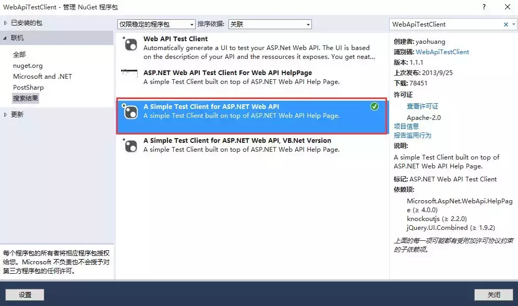The width and height of the screenshot is (518, 306).
Task: Select the Web API Test Client package title
Action: 175,39
